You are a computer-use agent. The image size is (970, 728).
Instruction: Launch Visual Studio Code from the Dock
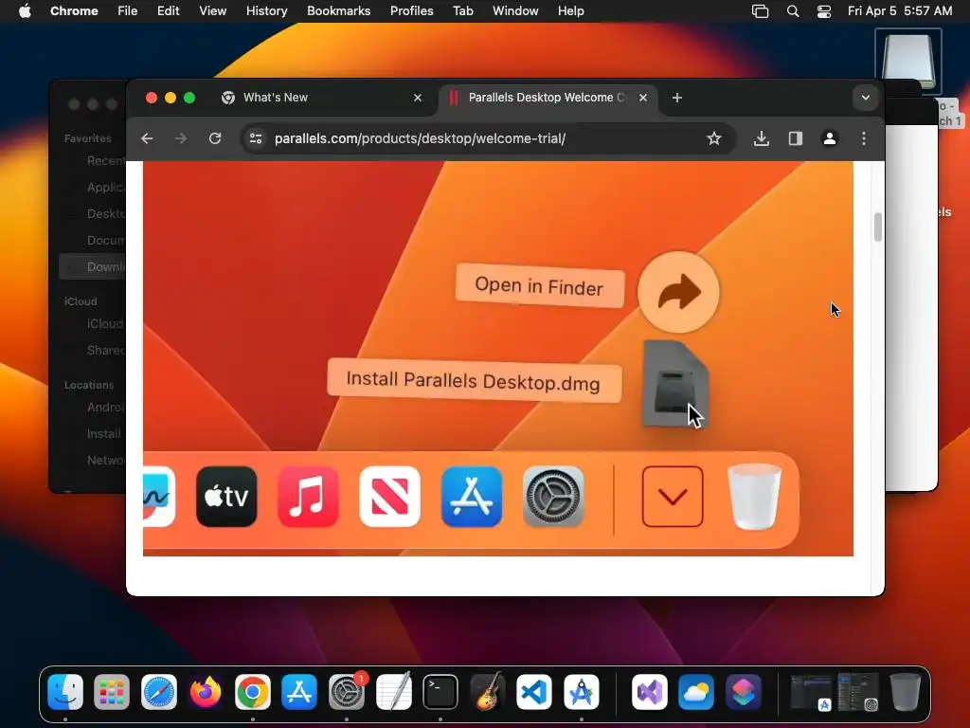[x=534, y=691]
